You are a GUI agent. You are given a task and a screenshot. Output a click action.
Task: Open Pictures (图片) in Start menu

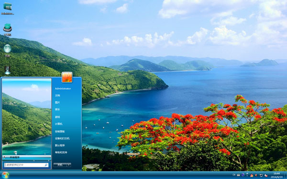coord(57,103)
